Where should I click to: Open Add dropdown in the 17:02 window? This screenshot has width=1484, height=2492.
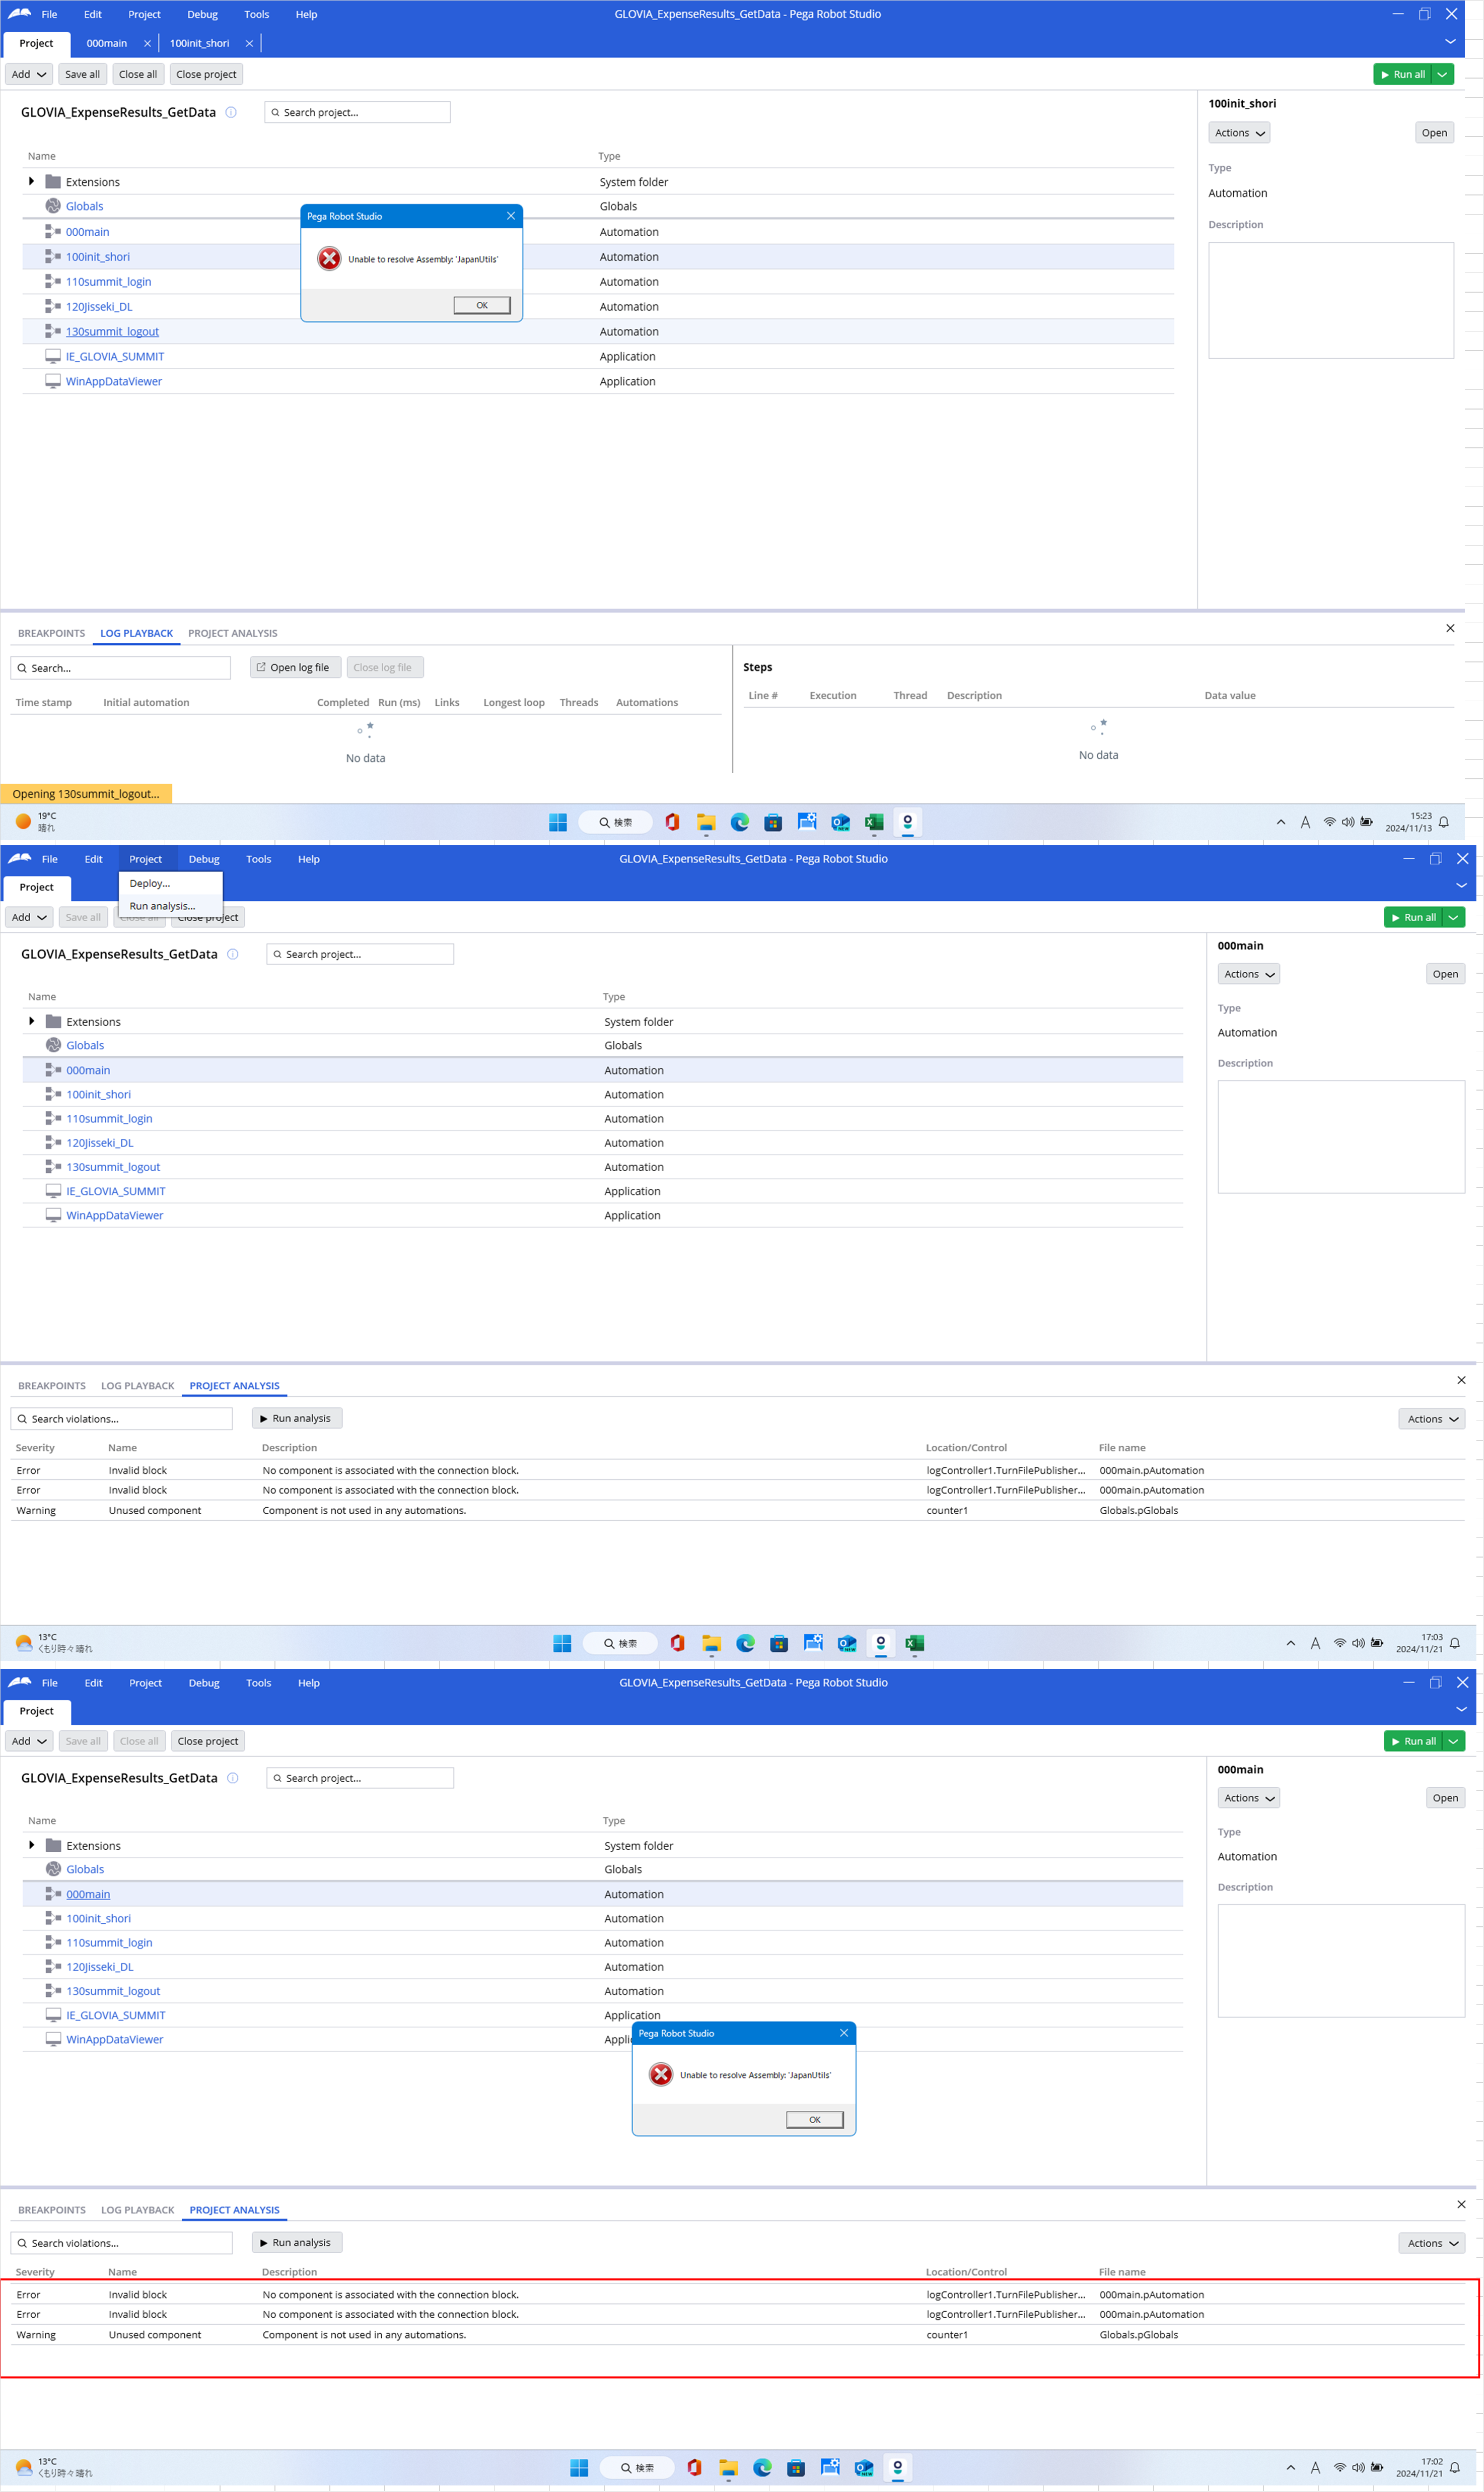tap(29, 1742)
